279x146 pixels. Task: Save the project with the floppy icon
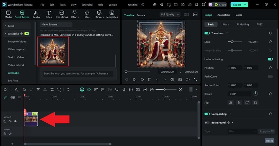182,5
